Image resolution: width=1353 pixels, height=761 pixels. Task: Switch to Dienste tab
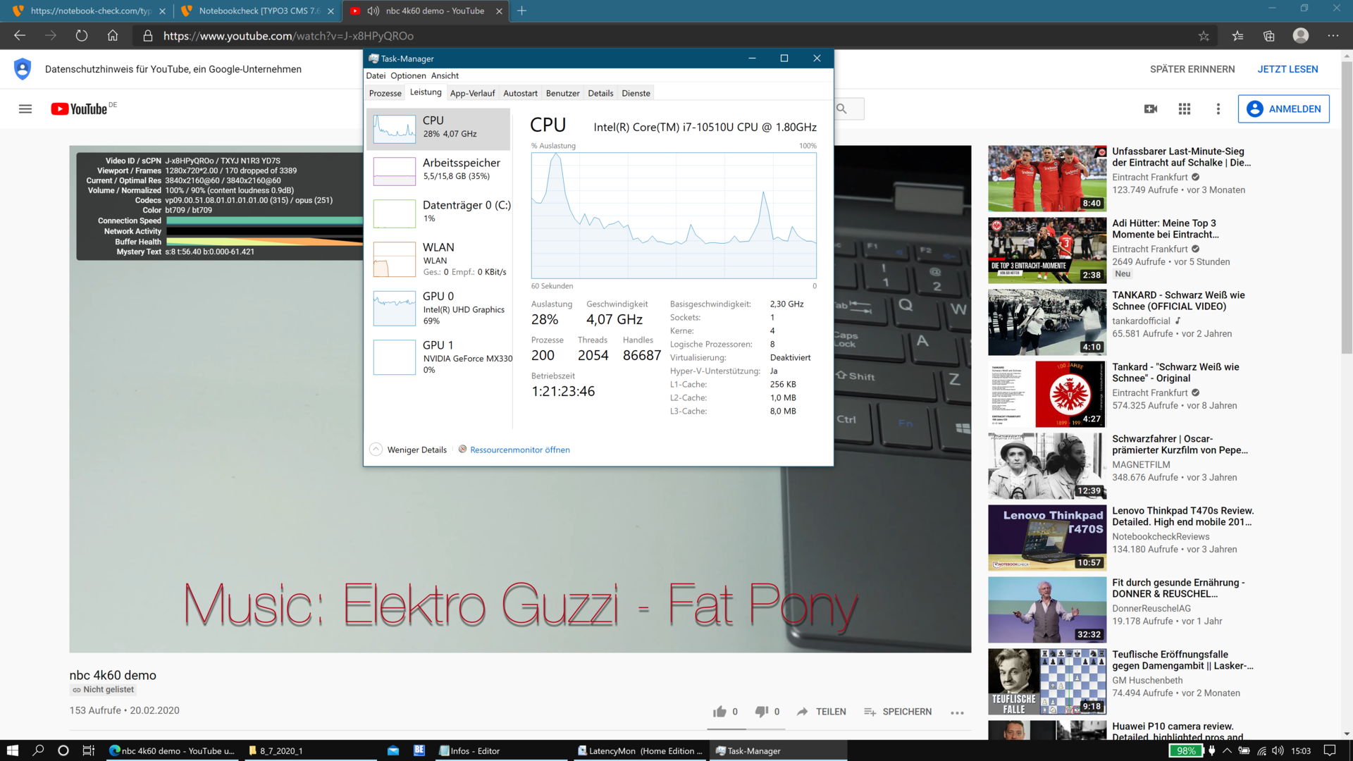[636, 93]
